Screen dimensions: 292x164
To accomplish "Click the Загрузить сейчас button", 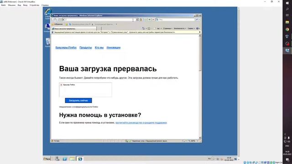I will (x=78, y=100).
